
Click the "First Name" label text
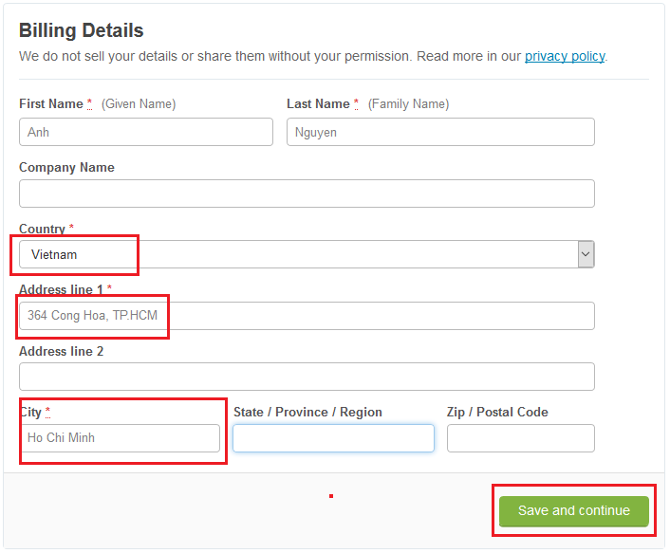[x=51, y=103]
